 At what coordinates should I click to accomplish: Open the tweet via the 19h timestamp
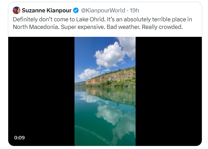coord(134,10)
